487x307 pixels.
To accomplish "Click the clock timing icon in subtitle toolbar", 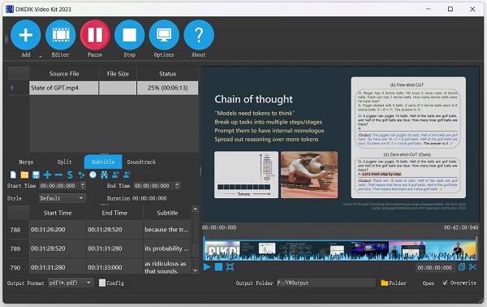I will (x=93, y=175).
